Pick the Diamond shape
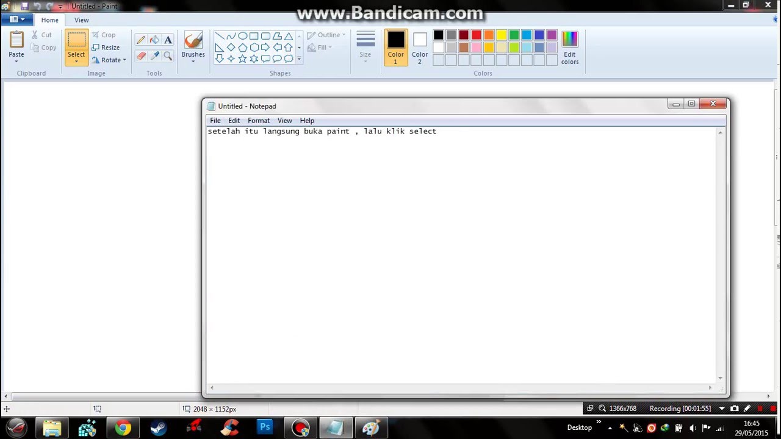This screenshot has height=439, width=781. click(231, 47)
